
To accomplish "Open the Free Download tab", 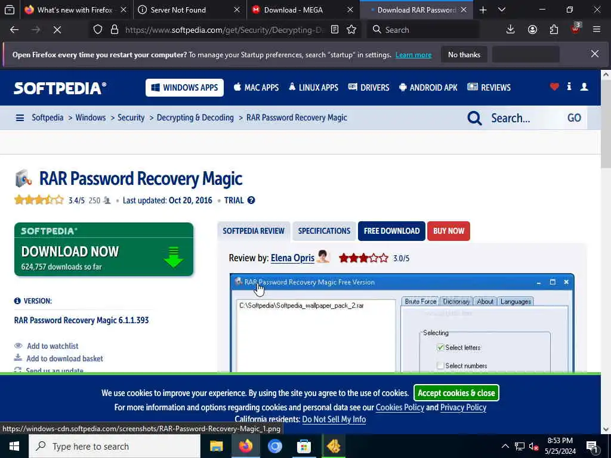I will click(x=391, y=231).
